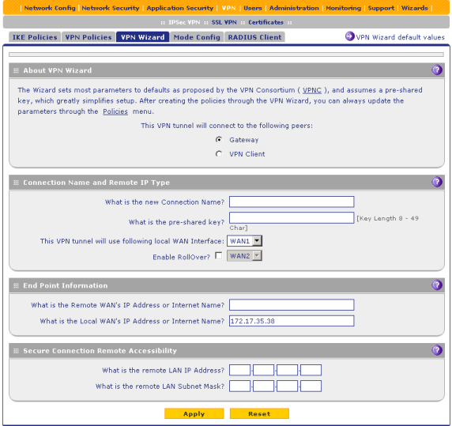Open help for Secure Connection Remote Accessibility
The width and height of the screenshot is (452, 426).
pos(437,350)
